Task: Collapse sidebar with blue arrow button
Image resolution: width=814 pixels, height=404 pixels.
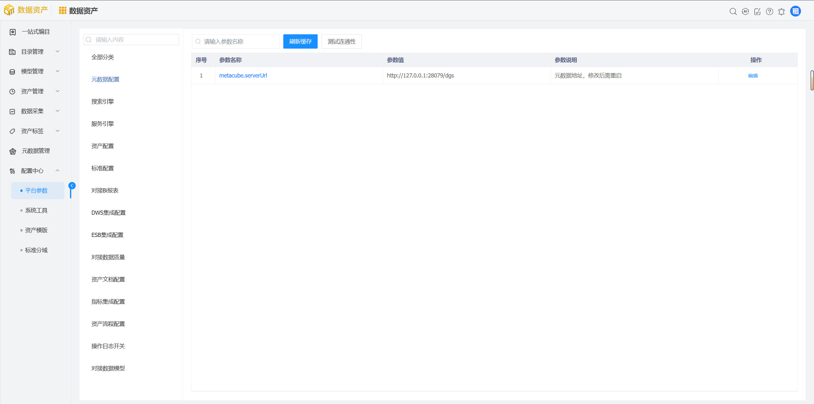Action: (x=72, y=185)
